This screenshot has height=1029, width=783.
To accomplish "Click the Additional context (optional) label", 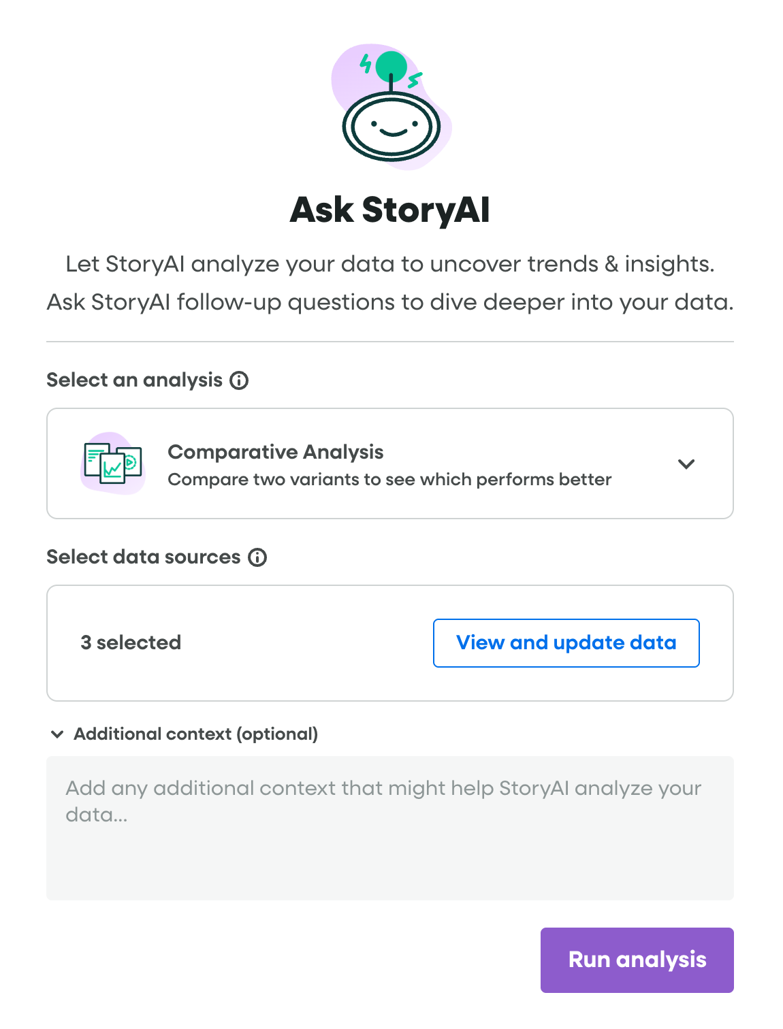I will tap(195, 734).
